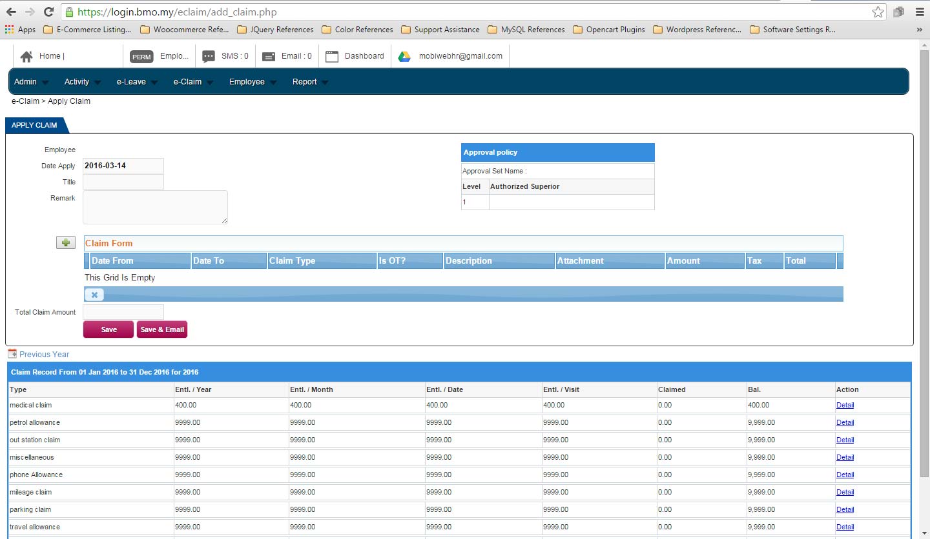Click the Amount column header
The height and width of the screenshot is (539, 930).
[x=705, y=260]
